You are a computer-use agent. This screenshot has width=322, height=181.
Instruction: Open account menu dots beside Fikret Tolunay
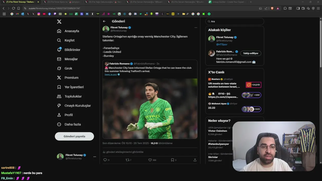95,157
